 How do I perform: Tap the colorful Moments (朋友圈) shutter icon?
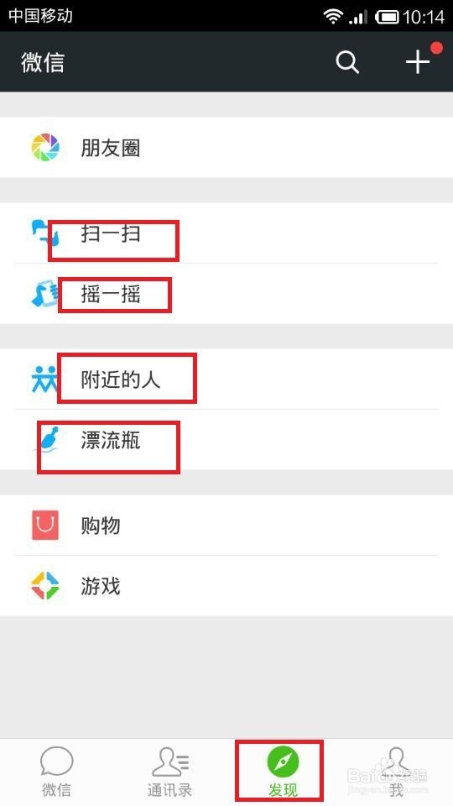pyautogui.click(x=45, y=148)
